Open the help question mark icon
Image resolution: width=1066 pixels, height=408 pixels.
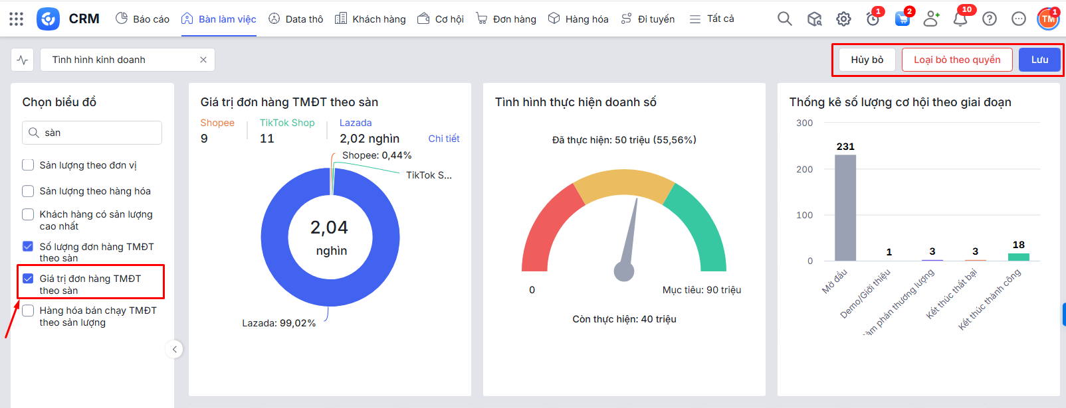click(990, 19)
